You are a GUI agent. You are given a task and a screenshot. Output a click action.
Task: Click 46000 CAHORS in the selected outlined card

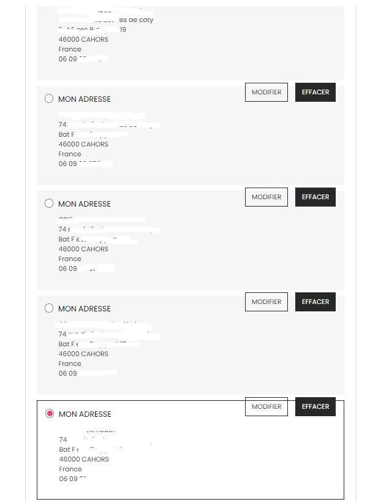click(84, 459)
